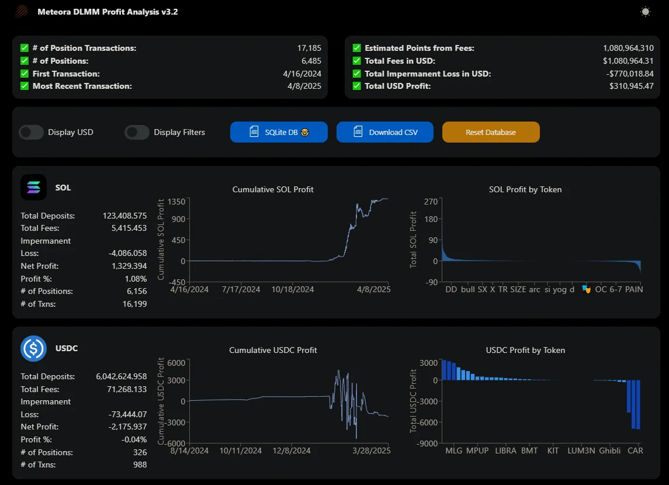This screenshot has width=669, height=485.
Task: Click the Total Fees in USD checkmark
Action: pos(356,61)
